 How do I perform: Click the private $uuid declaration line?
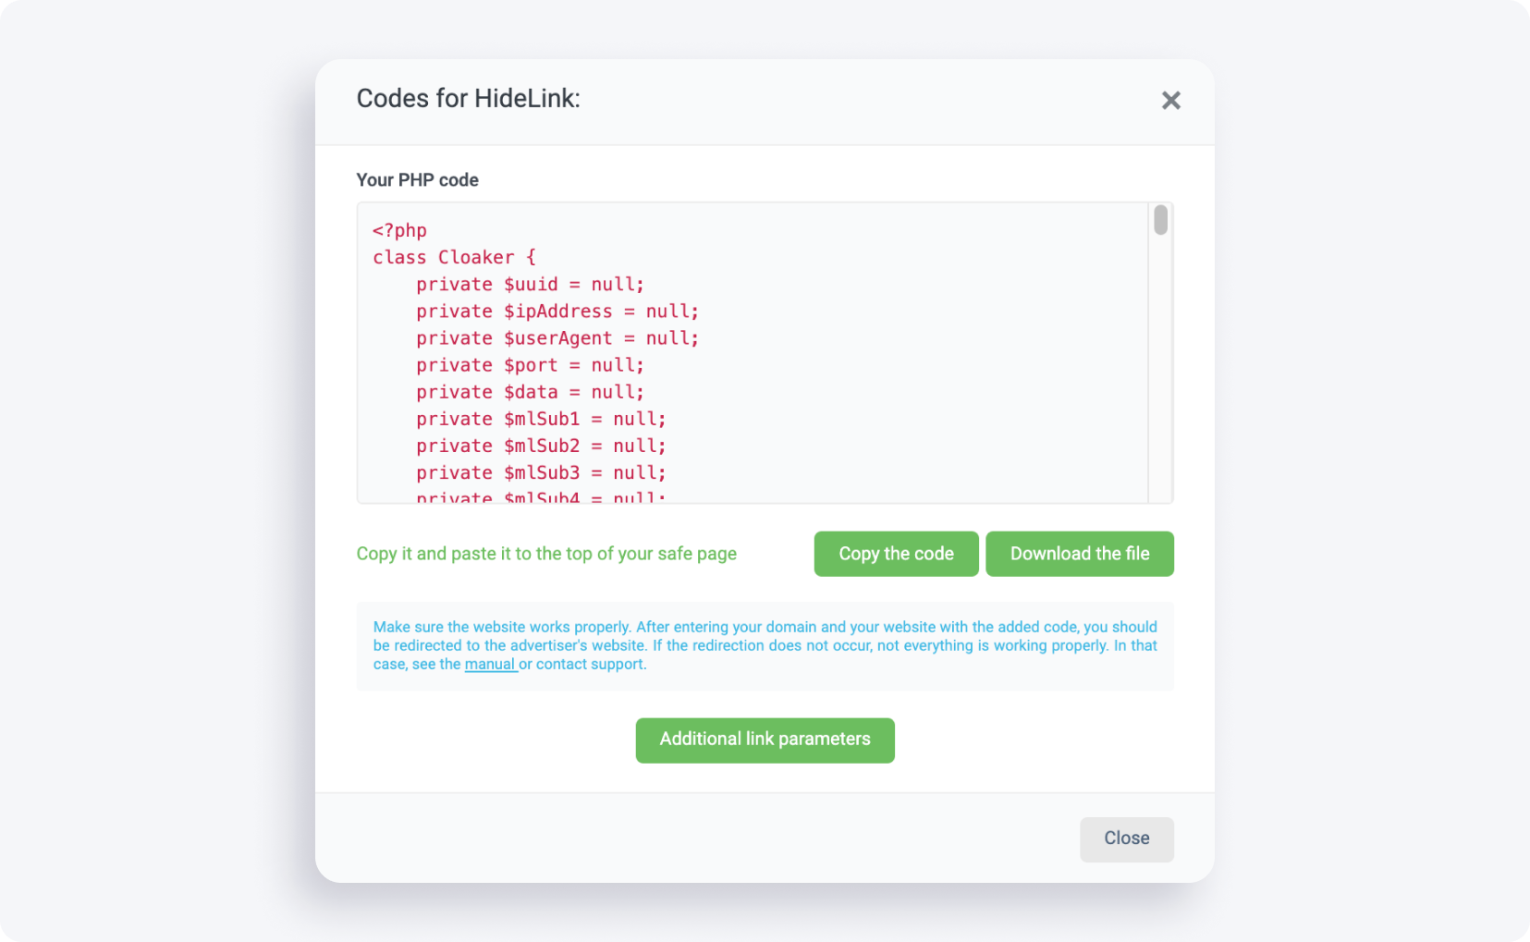coord(508,284)
